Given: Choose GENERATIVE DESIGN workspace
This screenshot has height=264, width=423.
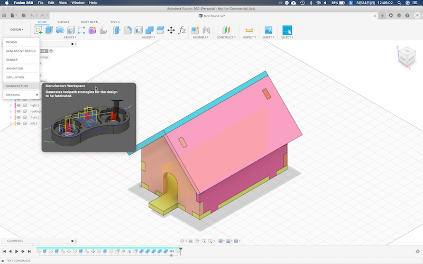Looking at the screenshot, I should click(x=21, y=51).
